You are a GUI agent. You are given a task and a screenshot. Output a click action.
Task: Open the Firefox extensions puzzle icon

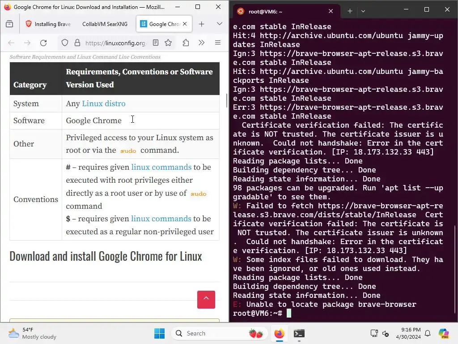(x=186, y=43)
